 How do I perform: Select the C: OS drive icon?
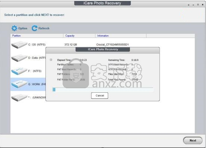(x=19, y=45)
